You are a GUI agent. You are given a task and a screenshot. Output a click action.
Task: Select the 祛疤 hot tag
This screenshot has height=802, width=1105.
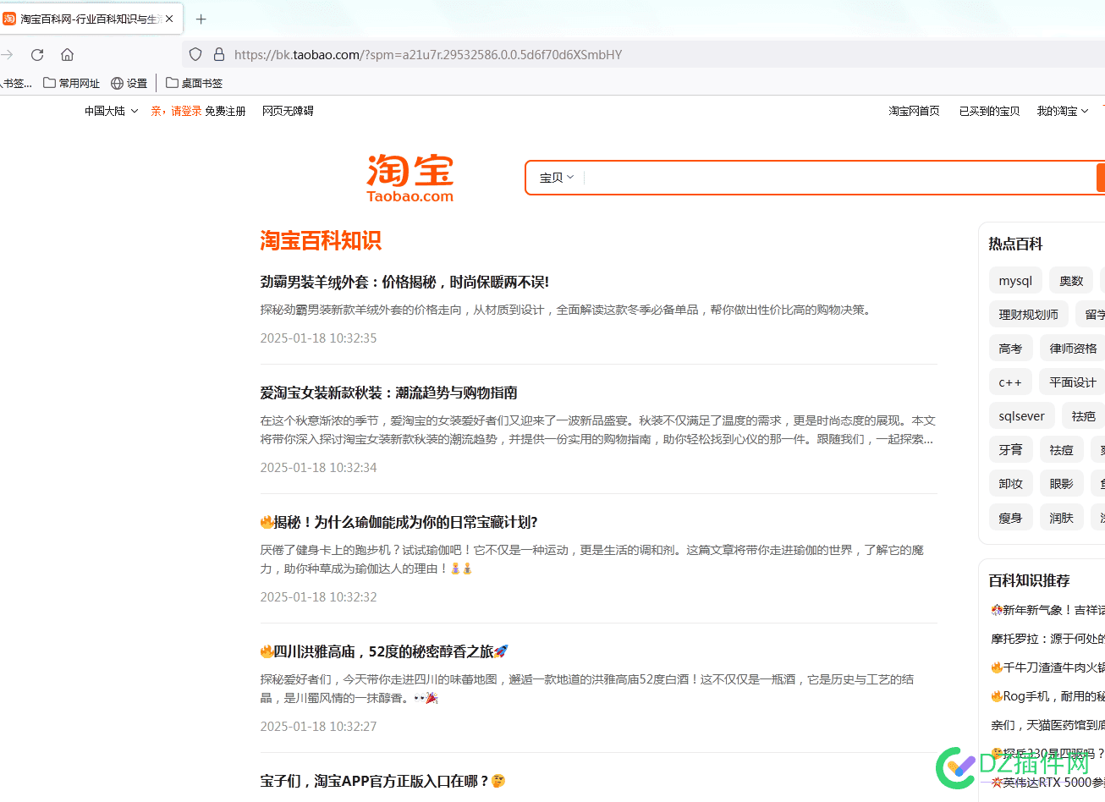click(1083, 416)
